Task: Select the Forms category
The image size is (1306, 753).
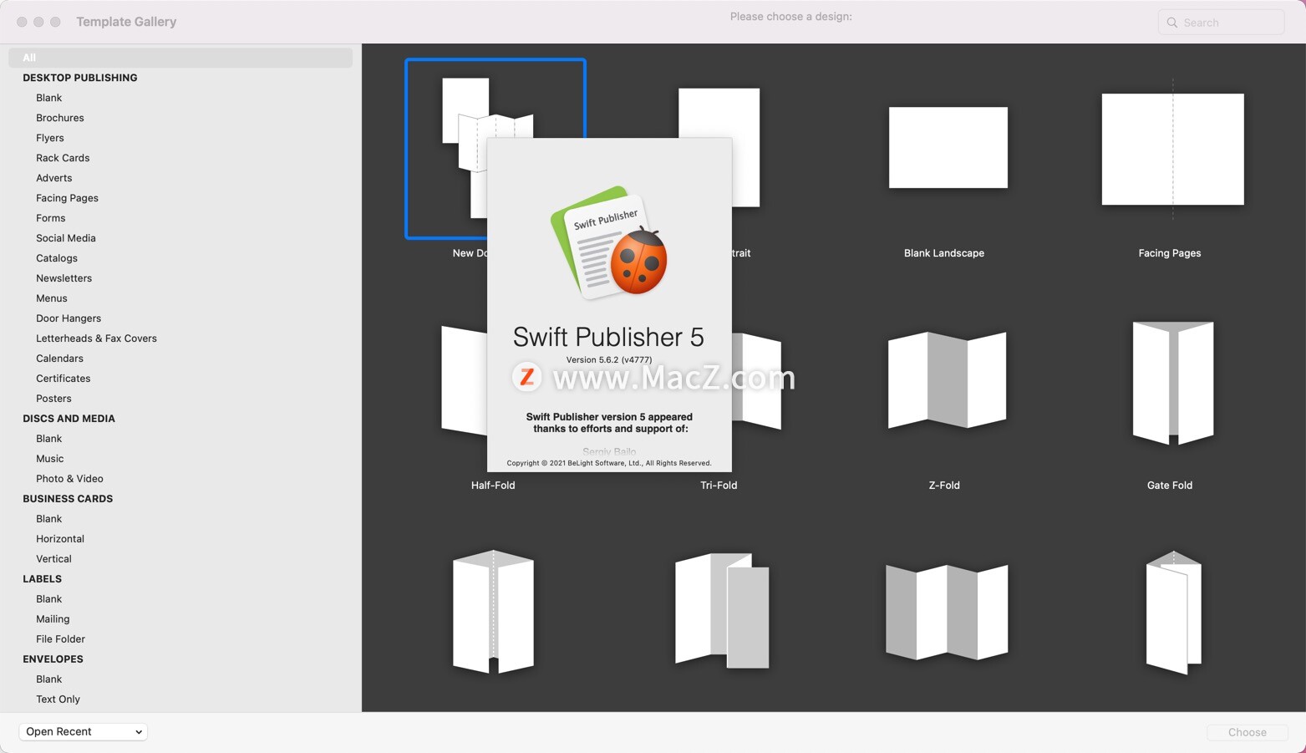Action: [x=50, y=218]
